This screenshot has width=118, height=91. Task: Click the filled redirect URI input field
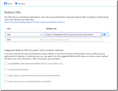[73, 35]
